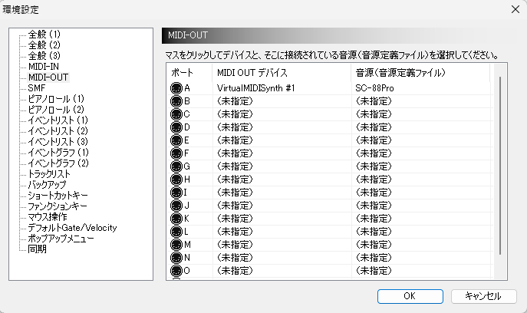Open the MIDI-OUT settings page
This screenshot has height=313, width=527.
pos(48,77)
